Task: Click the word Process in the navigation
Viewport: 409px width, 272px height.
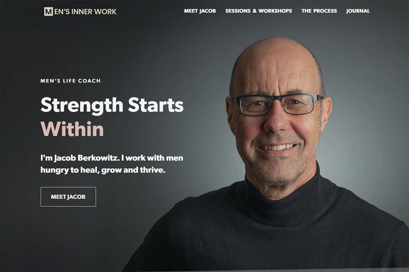Action: tap(325, 11)
